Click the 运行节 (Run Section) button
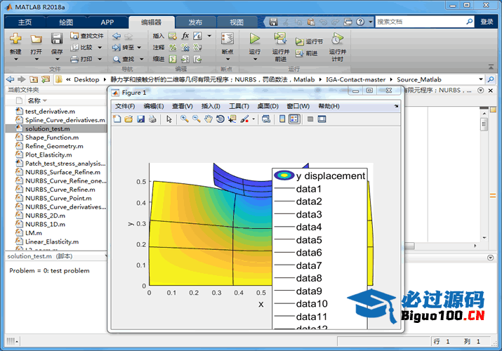 point(309,41)
